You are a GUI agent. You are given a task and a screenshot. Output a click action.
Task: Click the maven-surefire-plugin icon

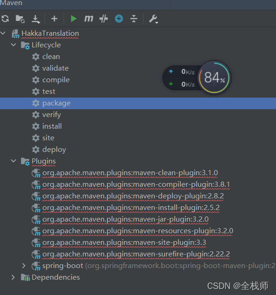36,255
